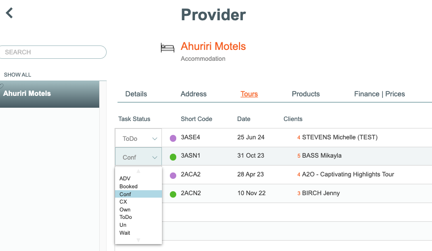Image resolution: width=432 pixels, height=251 pixels.
Task: Click short code 2ACN2
Action: pyautogui.click(x=191, y=193)
